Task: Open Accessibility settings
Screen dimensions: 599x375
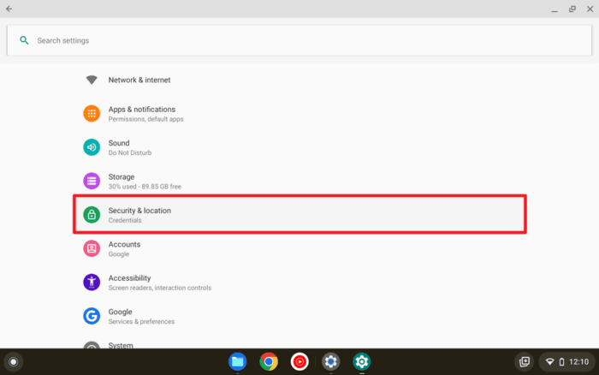Action: coord(299,283)
